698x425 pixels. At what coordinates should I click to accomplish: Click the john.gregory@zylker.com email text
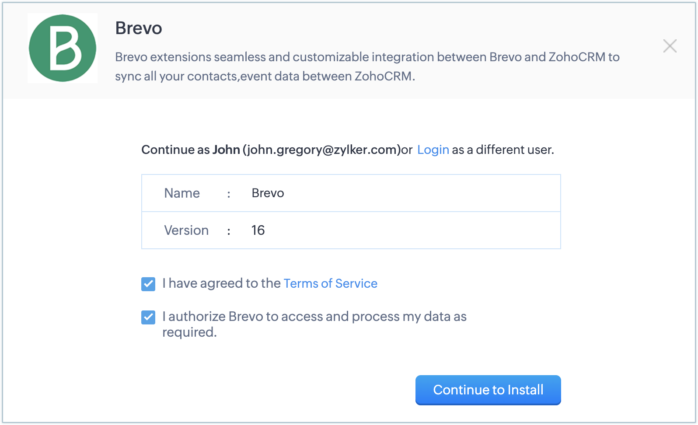coord(321,150)
